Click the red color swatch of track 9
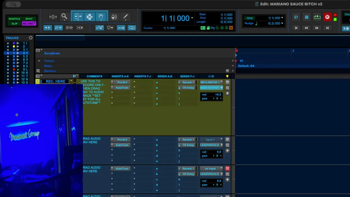The height and width of the screenshot is (197, 350). pos(14,69)
